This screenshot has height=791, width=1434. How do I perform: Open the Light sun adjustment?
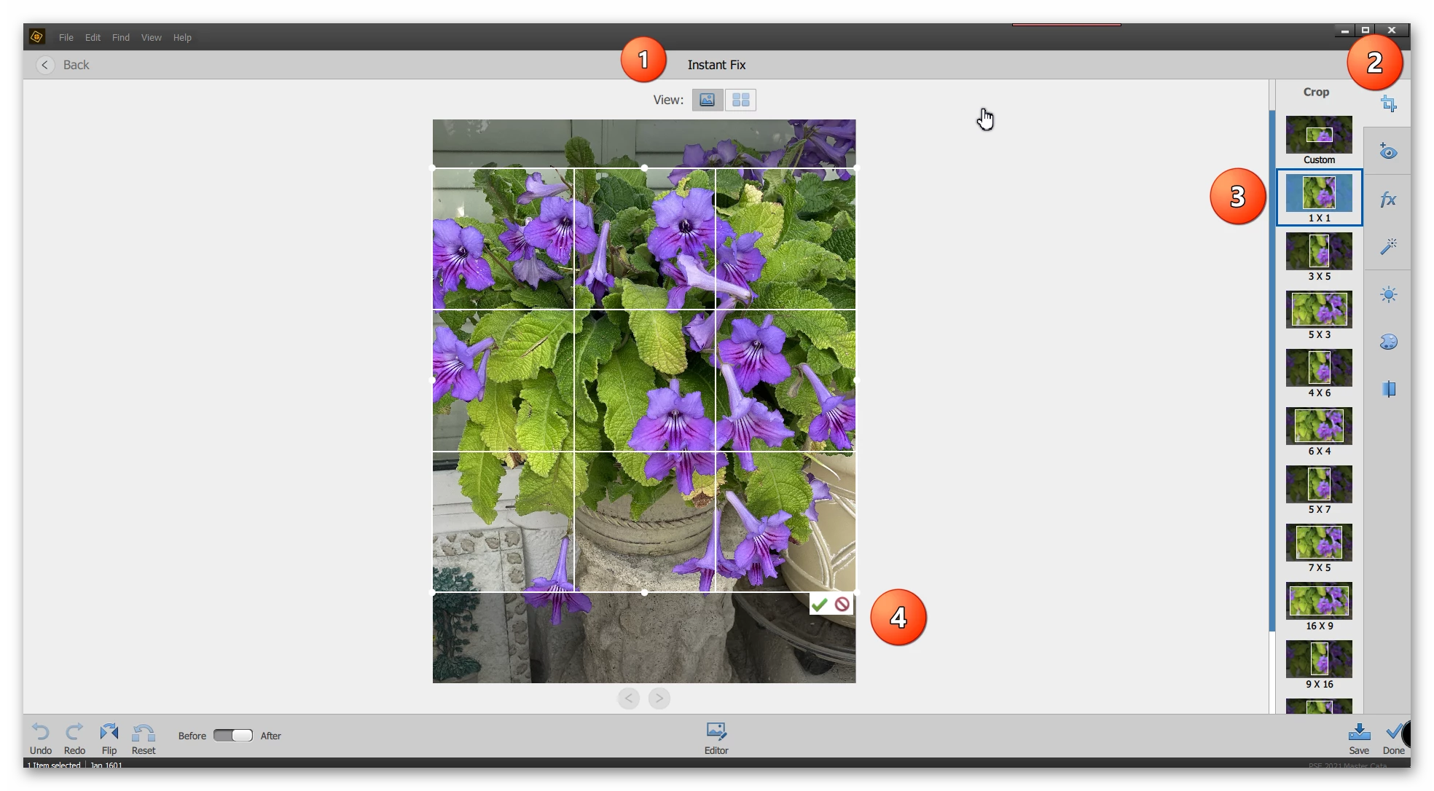tap(1388, 295)
